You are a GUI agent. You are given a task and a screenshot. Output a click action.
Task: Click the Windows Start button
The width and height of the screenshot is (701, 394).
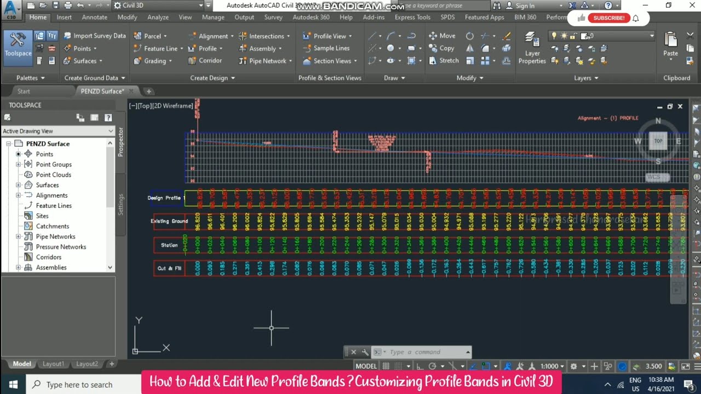13,385
